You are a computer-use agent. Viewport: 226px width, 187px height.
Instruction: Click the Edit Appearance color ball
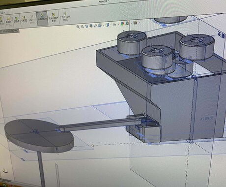click(x=122, y=24)
